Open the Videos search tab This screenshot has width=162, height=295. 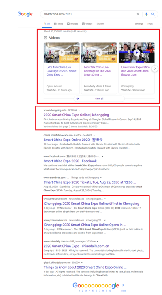(x=87, y=24)
